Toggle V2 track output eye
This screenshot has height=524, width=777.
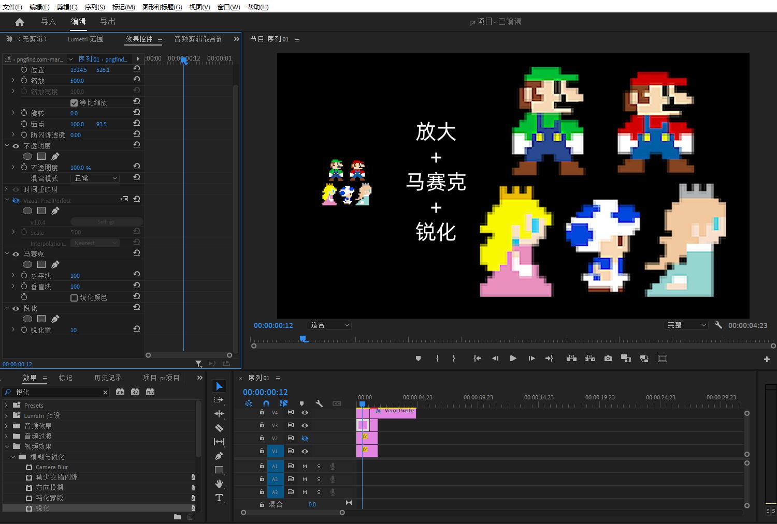point(305,438)
